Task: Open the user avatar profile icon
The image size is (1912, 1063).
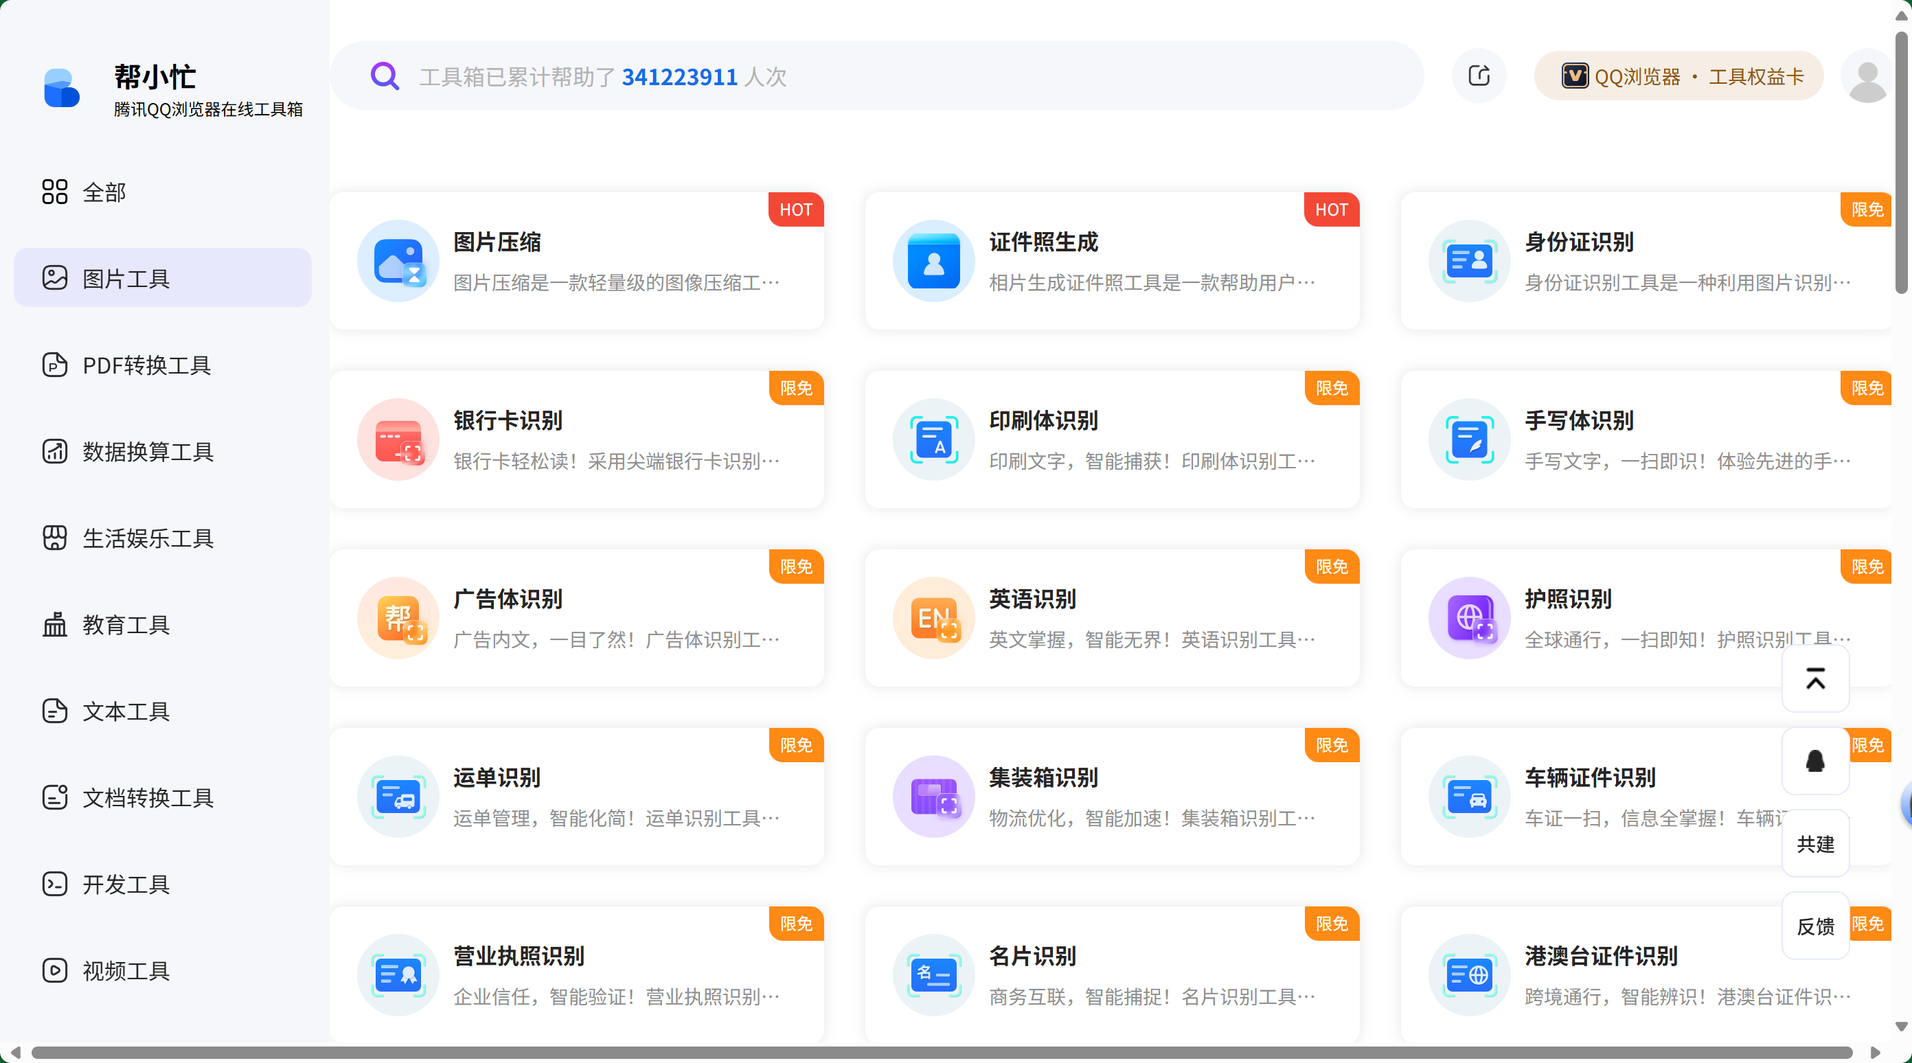Action: [x=1867, y=77]
